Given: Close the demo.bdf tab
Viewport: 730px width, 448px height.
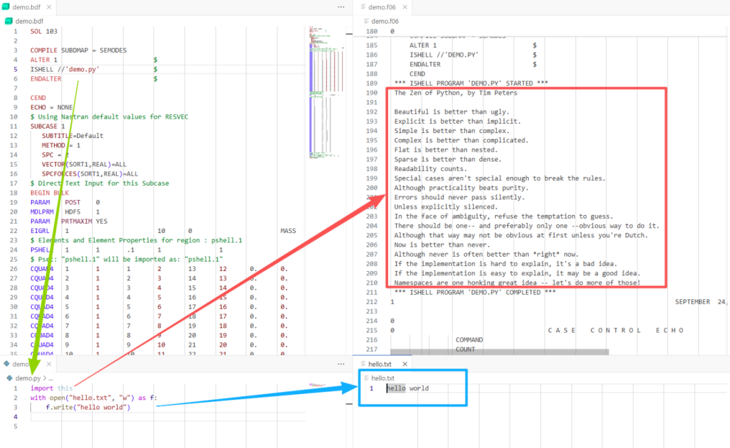Looking at the screenshot, I should tap(49, 7).
